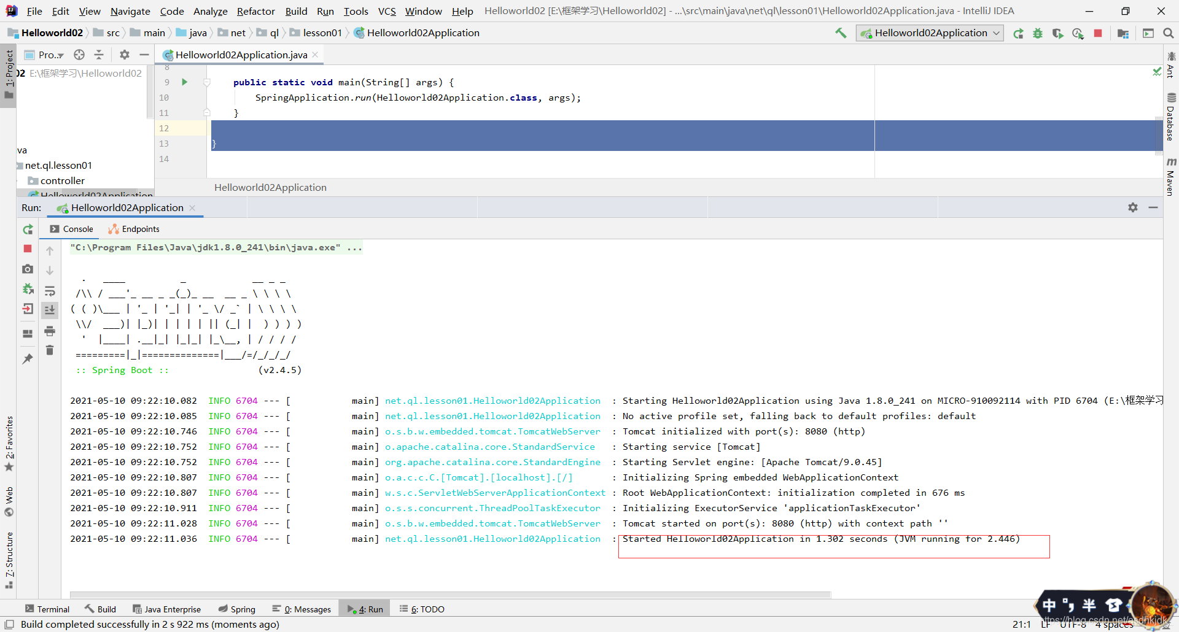1179x632 pixels.
Task: Close the Helloworld02Application run tab
Action: tap(192, 208)
